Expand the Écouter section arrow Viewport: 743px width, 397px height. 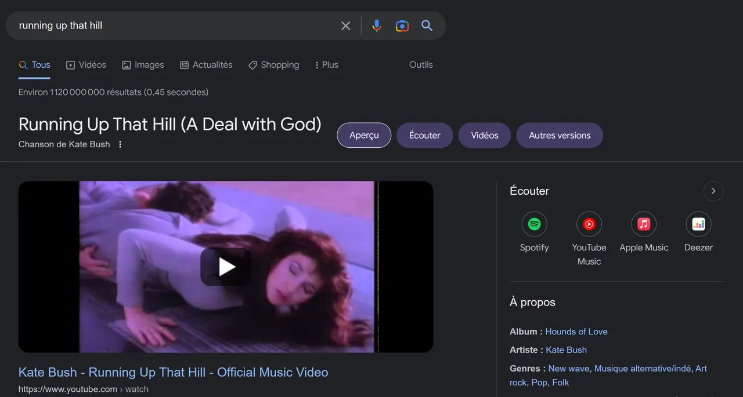tap(713, 191)
